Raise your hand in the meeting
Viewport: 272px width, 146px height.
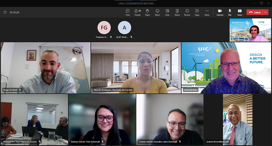pyautogui.click(x=147, y=12)
